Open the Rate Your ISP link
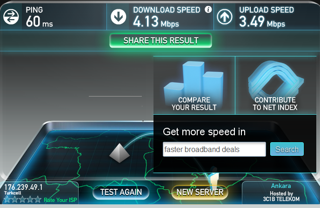This screenshot has height=208, width=320. click(60, 200)
